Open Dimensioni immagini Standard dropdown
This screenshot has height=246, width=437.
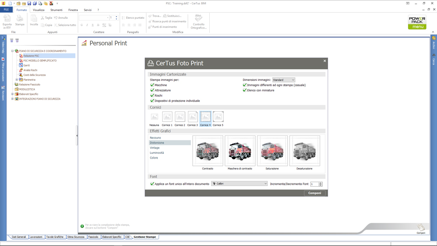pos(284,80)
